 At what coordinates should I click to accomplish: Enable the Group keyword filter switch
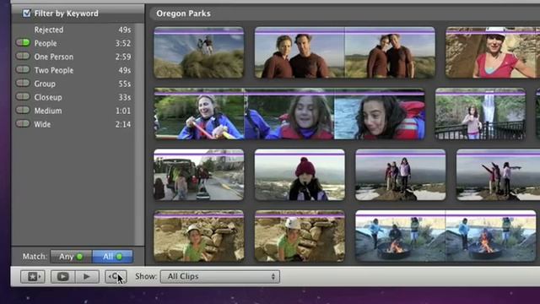click(23, 83)
